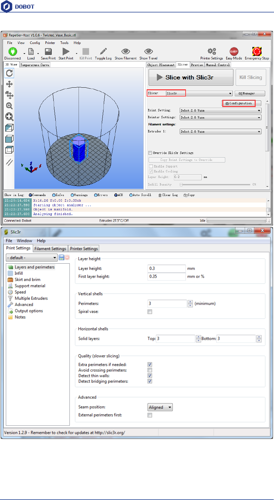Select the move viewpoint tool
The width and height of the screenshot is (274, 500).
coord(9,84)
